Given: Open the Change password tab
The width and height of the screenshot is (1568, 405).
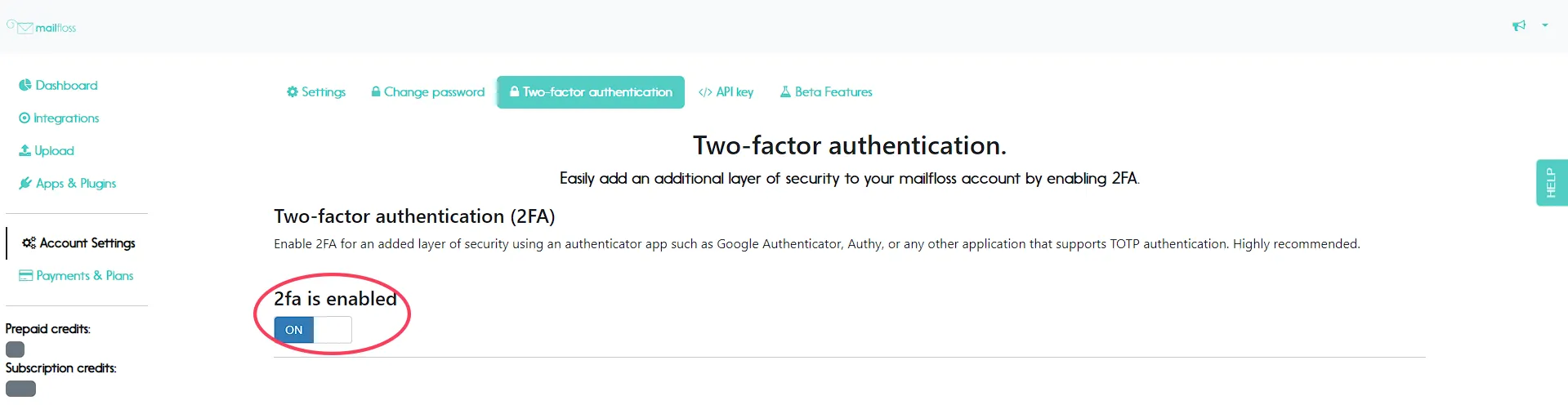Looking at the screenshot, I should pos(428,91).
